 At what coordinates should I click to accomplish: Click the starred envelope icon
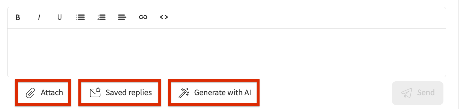tap(95, 92)
